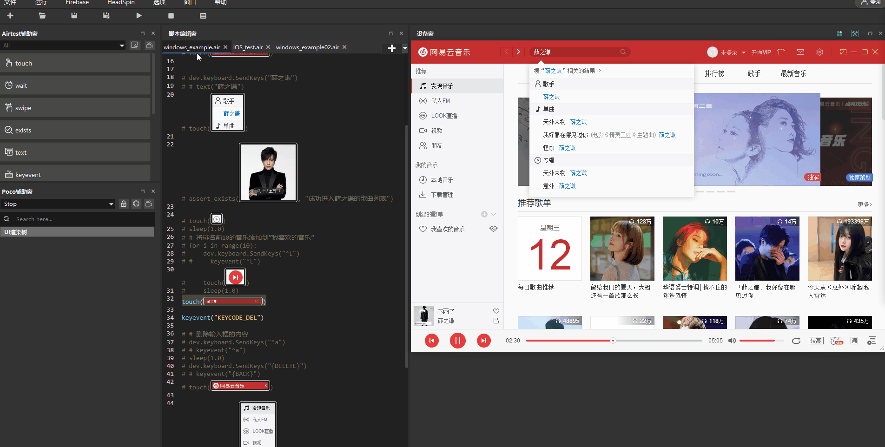The image size is (885, 447).
Task: Click the Poco record camera icon
Action: [x=149, y=204]
